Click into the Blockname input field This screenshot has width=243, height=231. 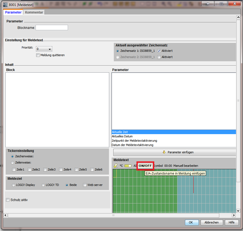tap(52, 28)
